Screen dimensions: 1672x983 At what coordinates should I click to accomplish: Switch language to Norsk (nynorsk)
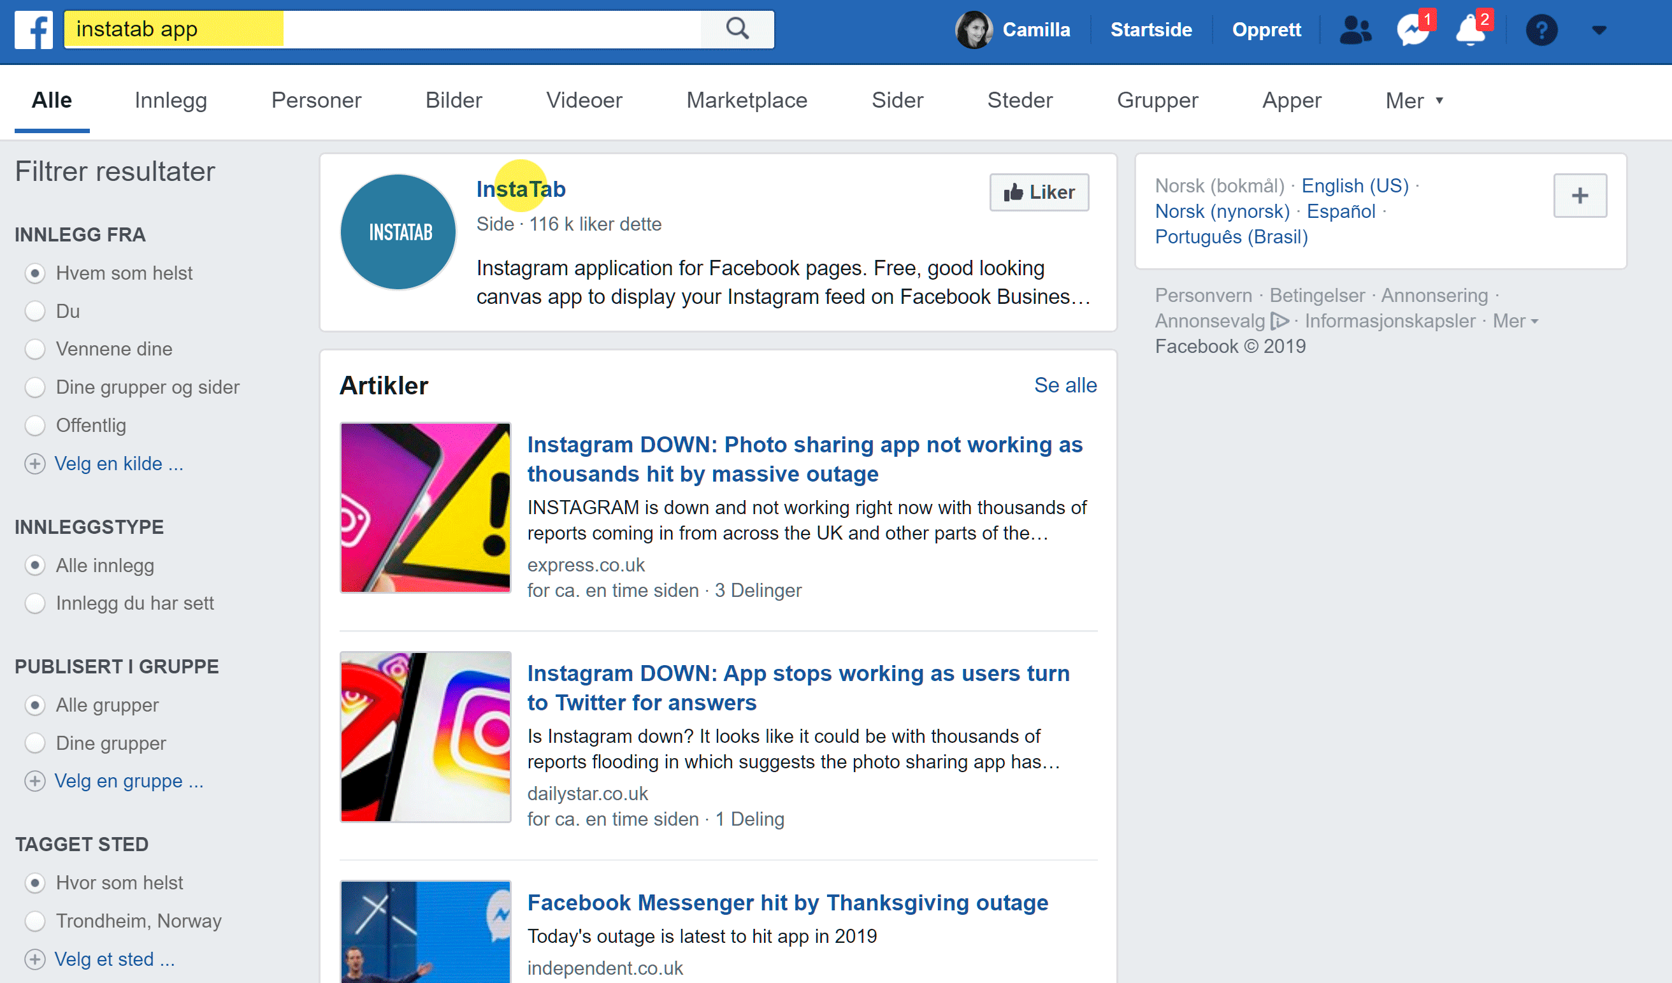(1222, 212)
